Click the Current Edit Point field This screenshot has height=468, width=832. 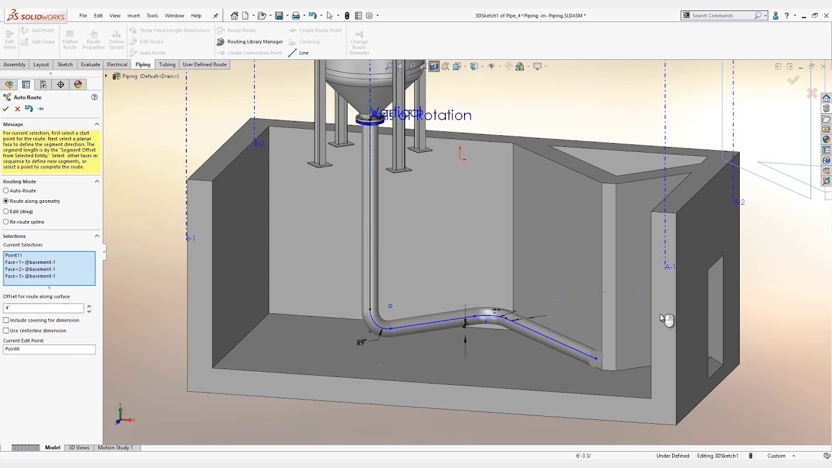pos(49,349)
